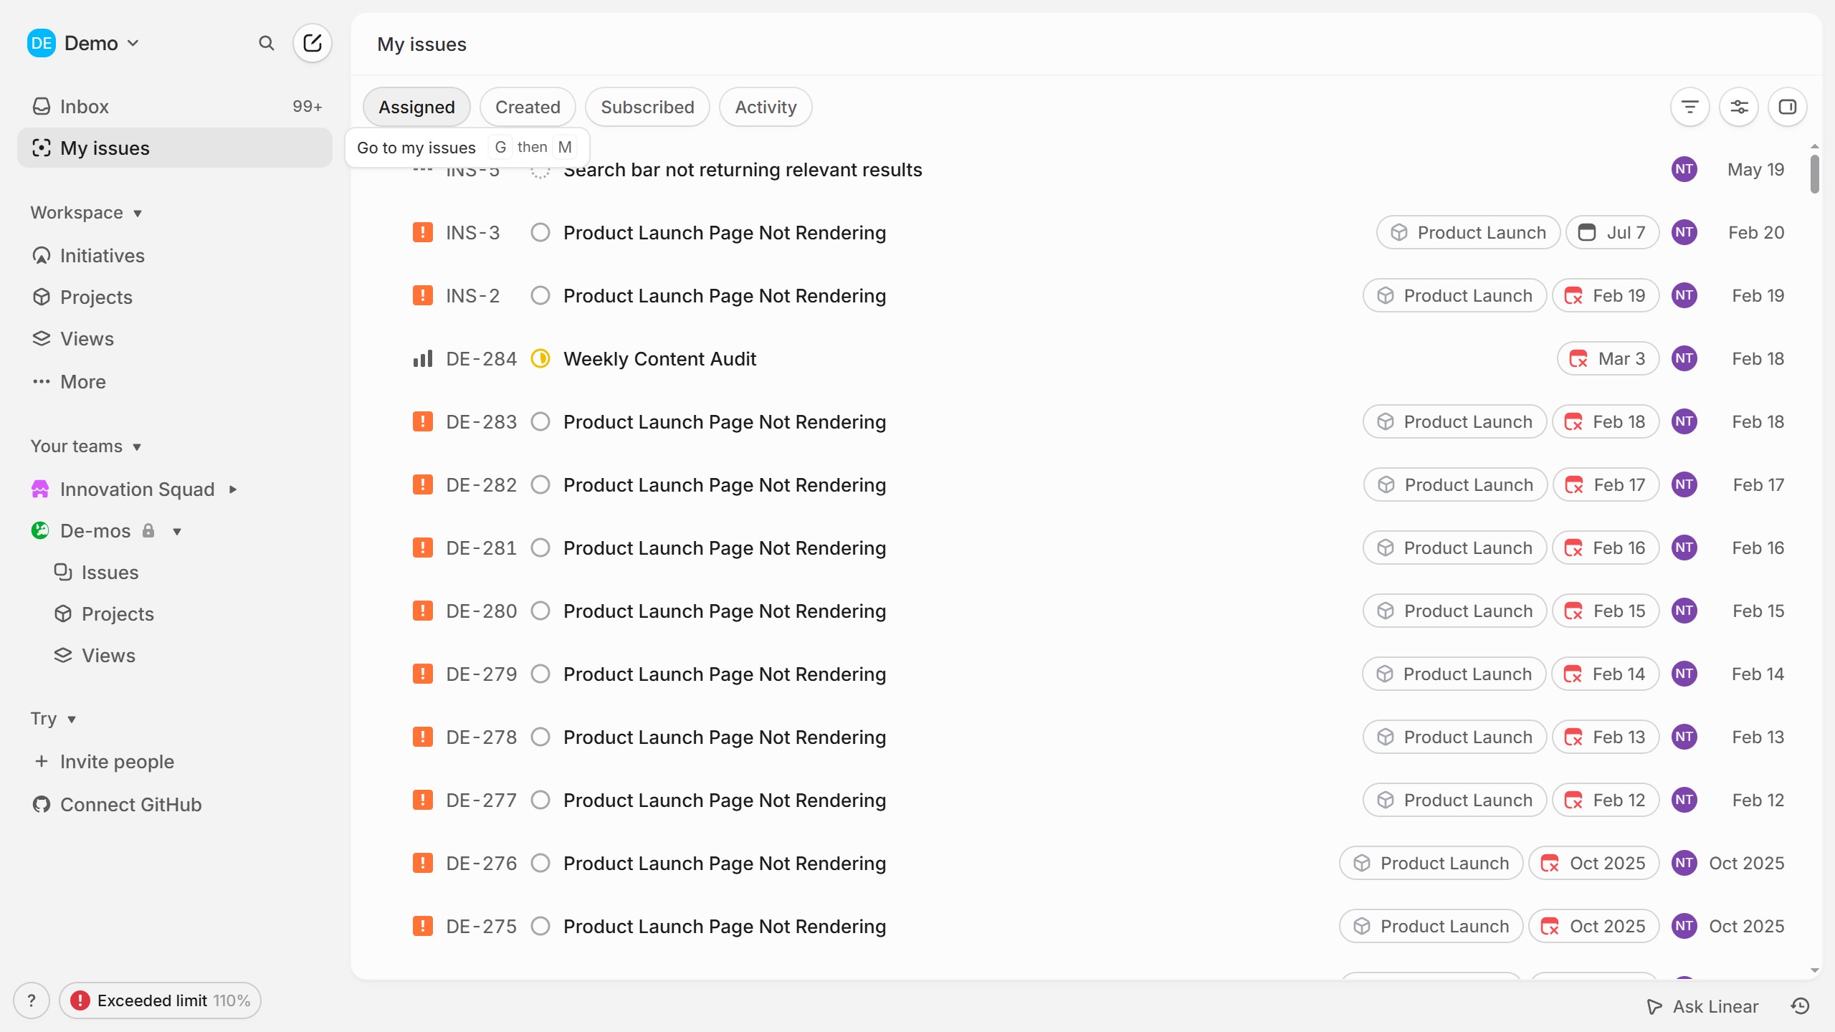Click urgent priority icon on INS-3
1835x1032 pixels.
point(423,233)
